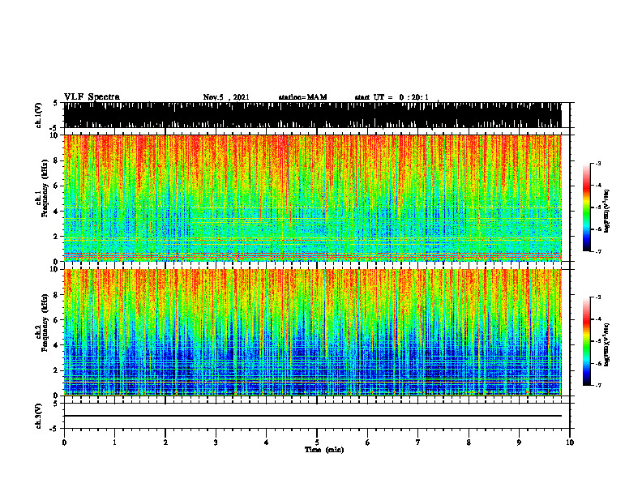This screenshot has width=642, height=496.
Task: Click the ch.2 colorbar log(PSD) unit label
Action: 607,344
